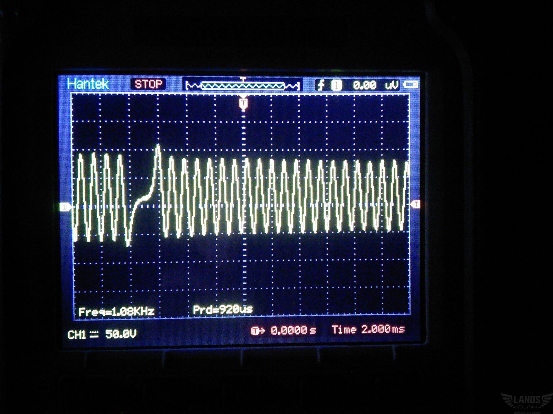Screen dimensions: 553x414
Task: Click the DC coupling symbol next to CH1
Action: (x=94, y=335)
